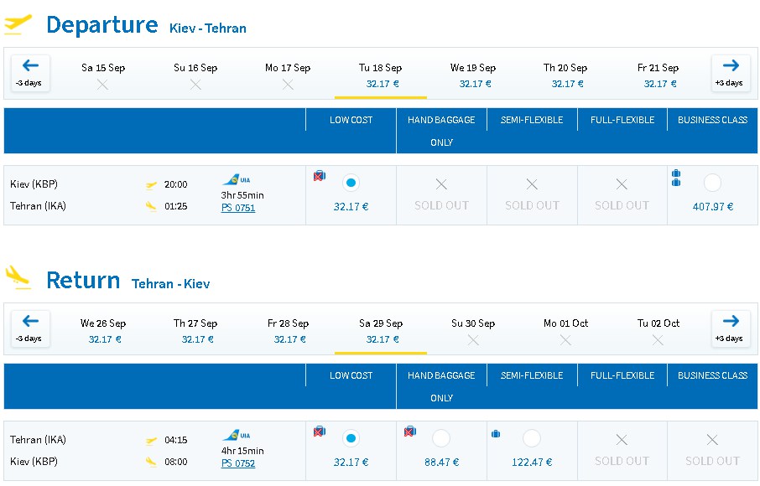
Task: Click 88.47 € hand baggage price
Action: 441,463
